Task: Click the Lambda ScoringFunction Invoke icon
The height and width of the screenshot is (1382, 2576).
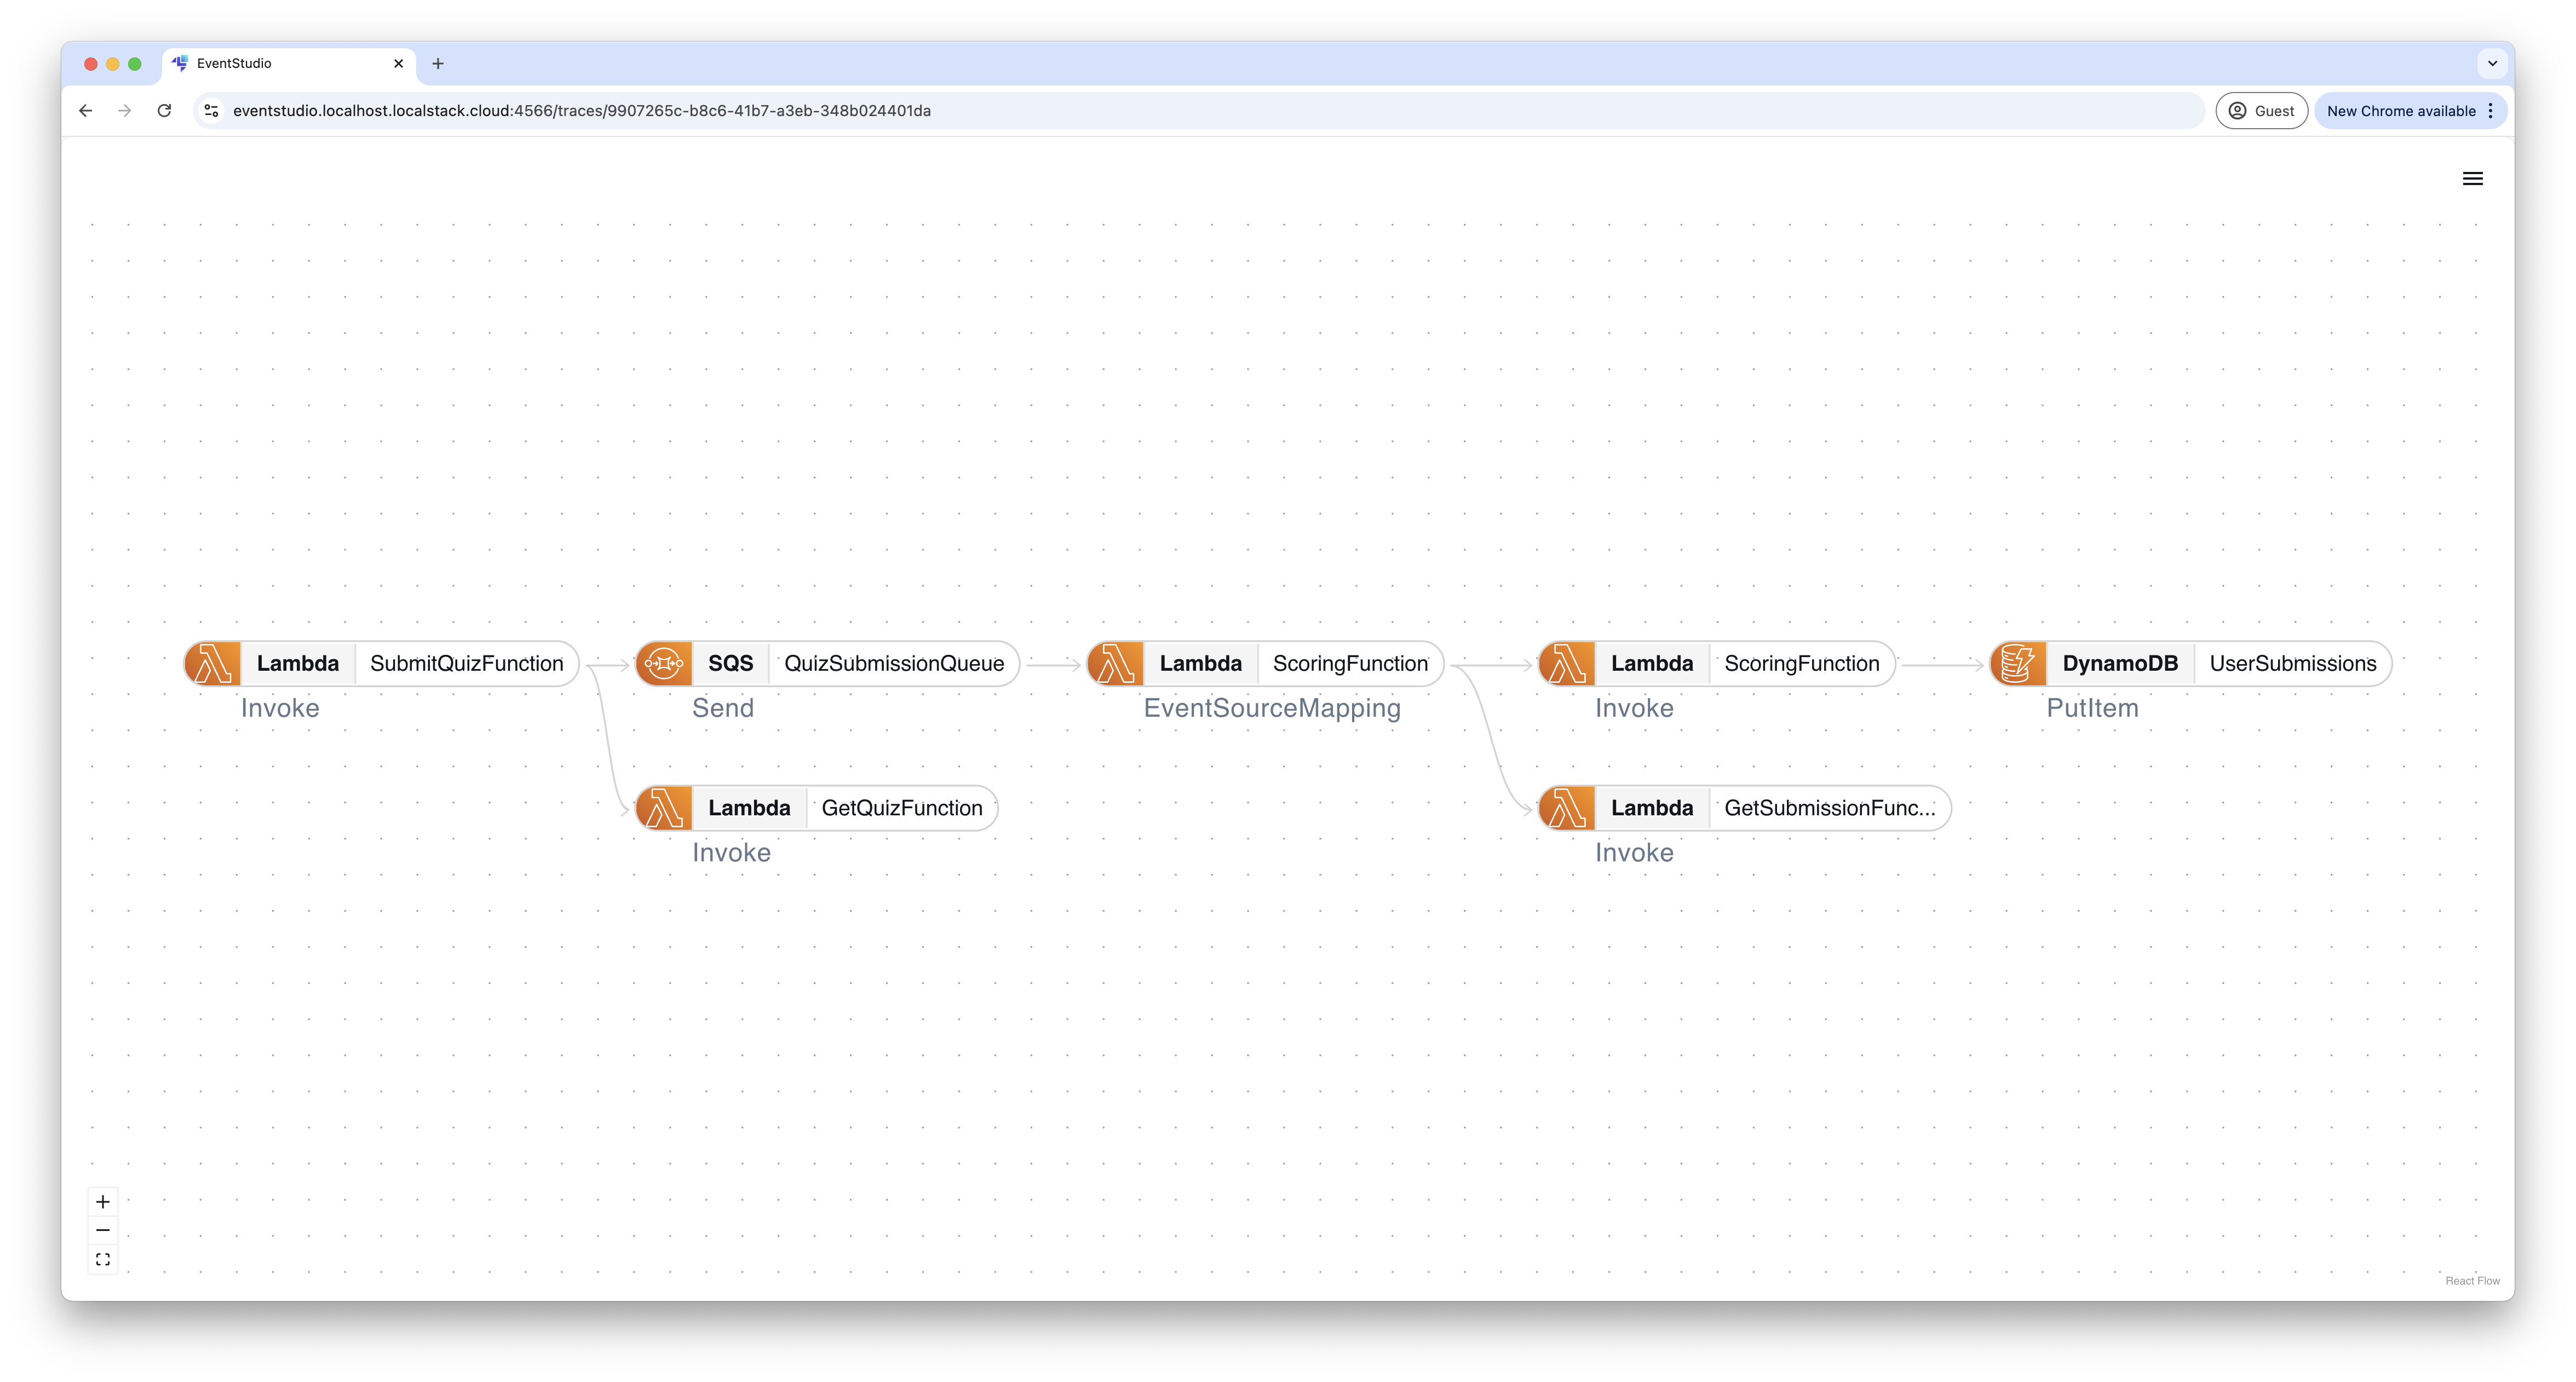Action: [1569, 663]
